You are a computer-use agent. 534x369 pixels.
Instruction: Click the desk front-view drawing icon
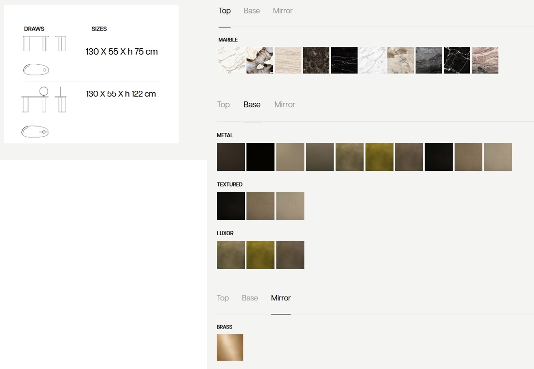(x=36, y=43)
